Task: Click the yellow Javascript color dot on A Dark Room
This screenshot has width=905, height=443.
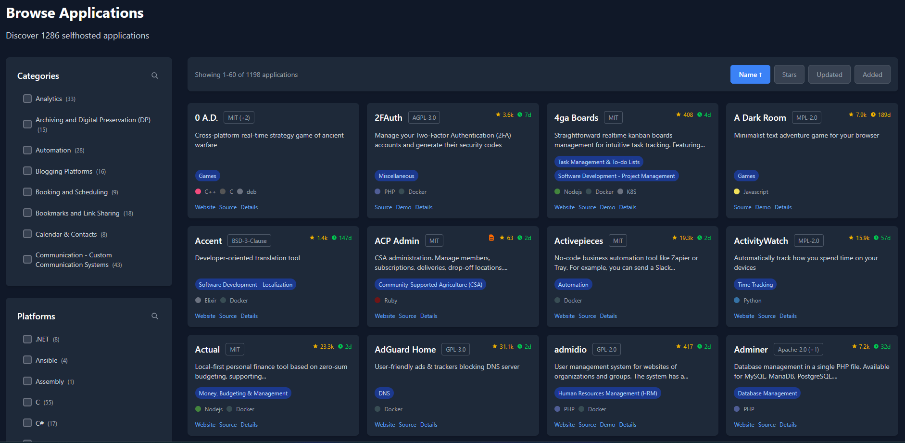Action: click(x=736, y=191)
